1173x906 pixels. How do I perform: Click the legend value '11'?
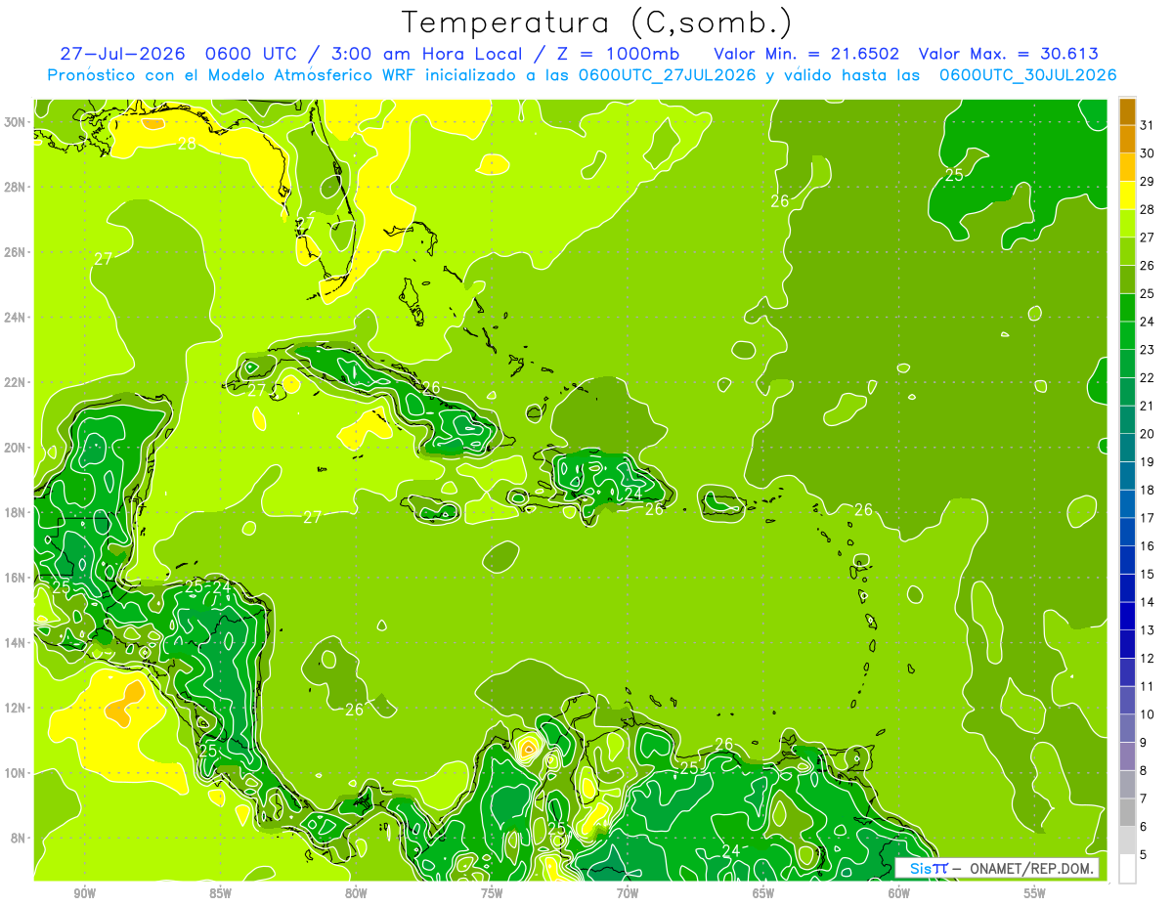point(1148,687)
